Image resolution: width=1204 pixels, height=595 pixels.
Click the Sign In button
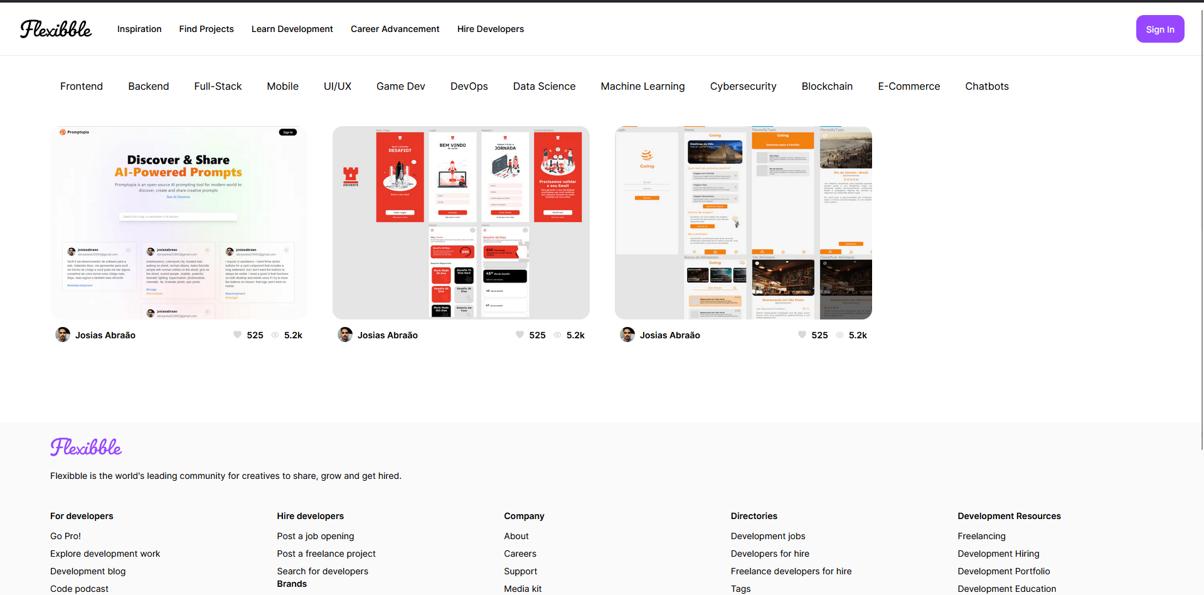point(1160,29)
